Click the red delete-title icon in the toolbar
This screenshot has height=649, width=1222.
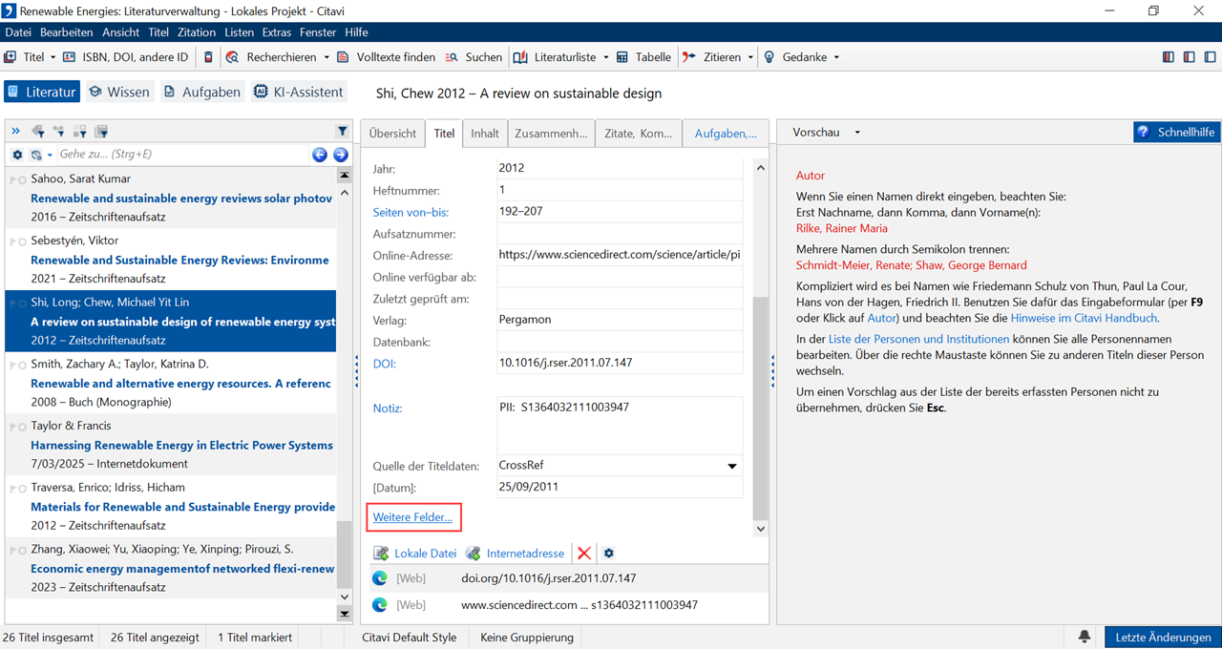coord(209,57)
